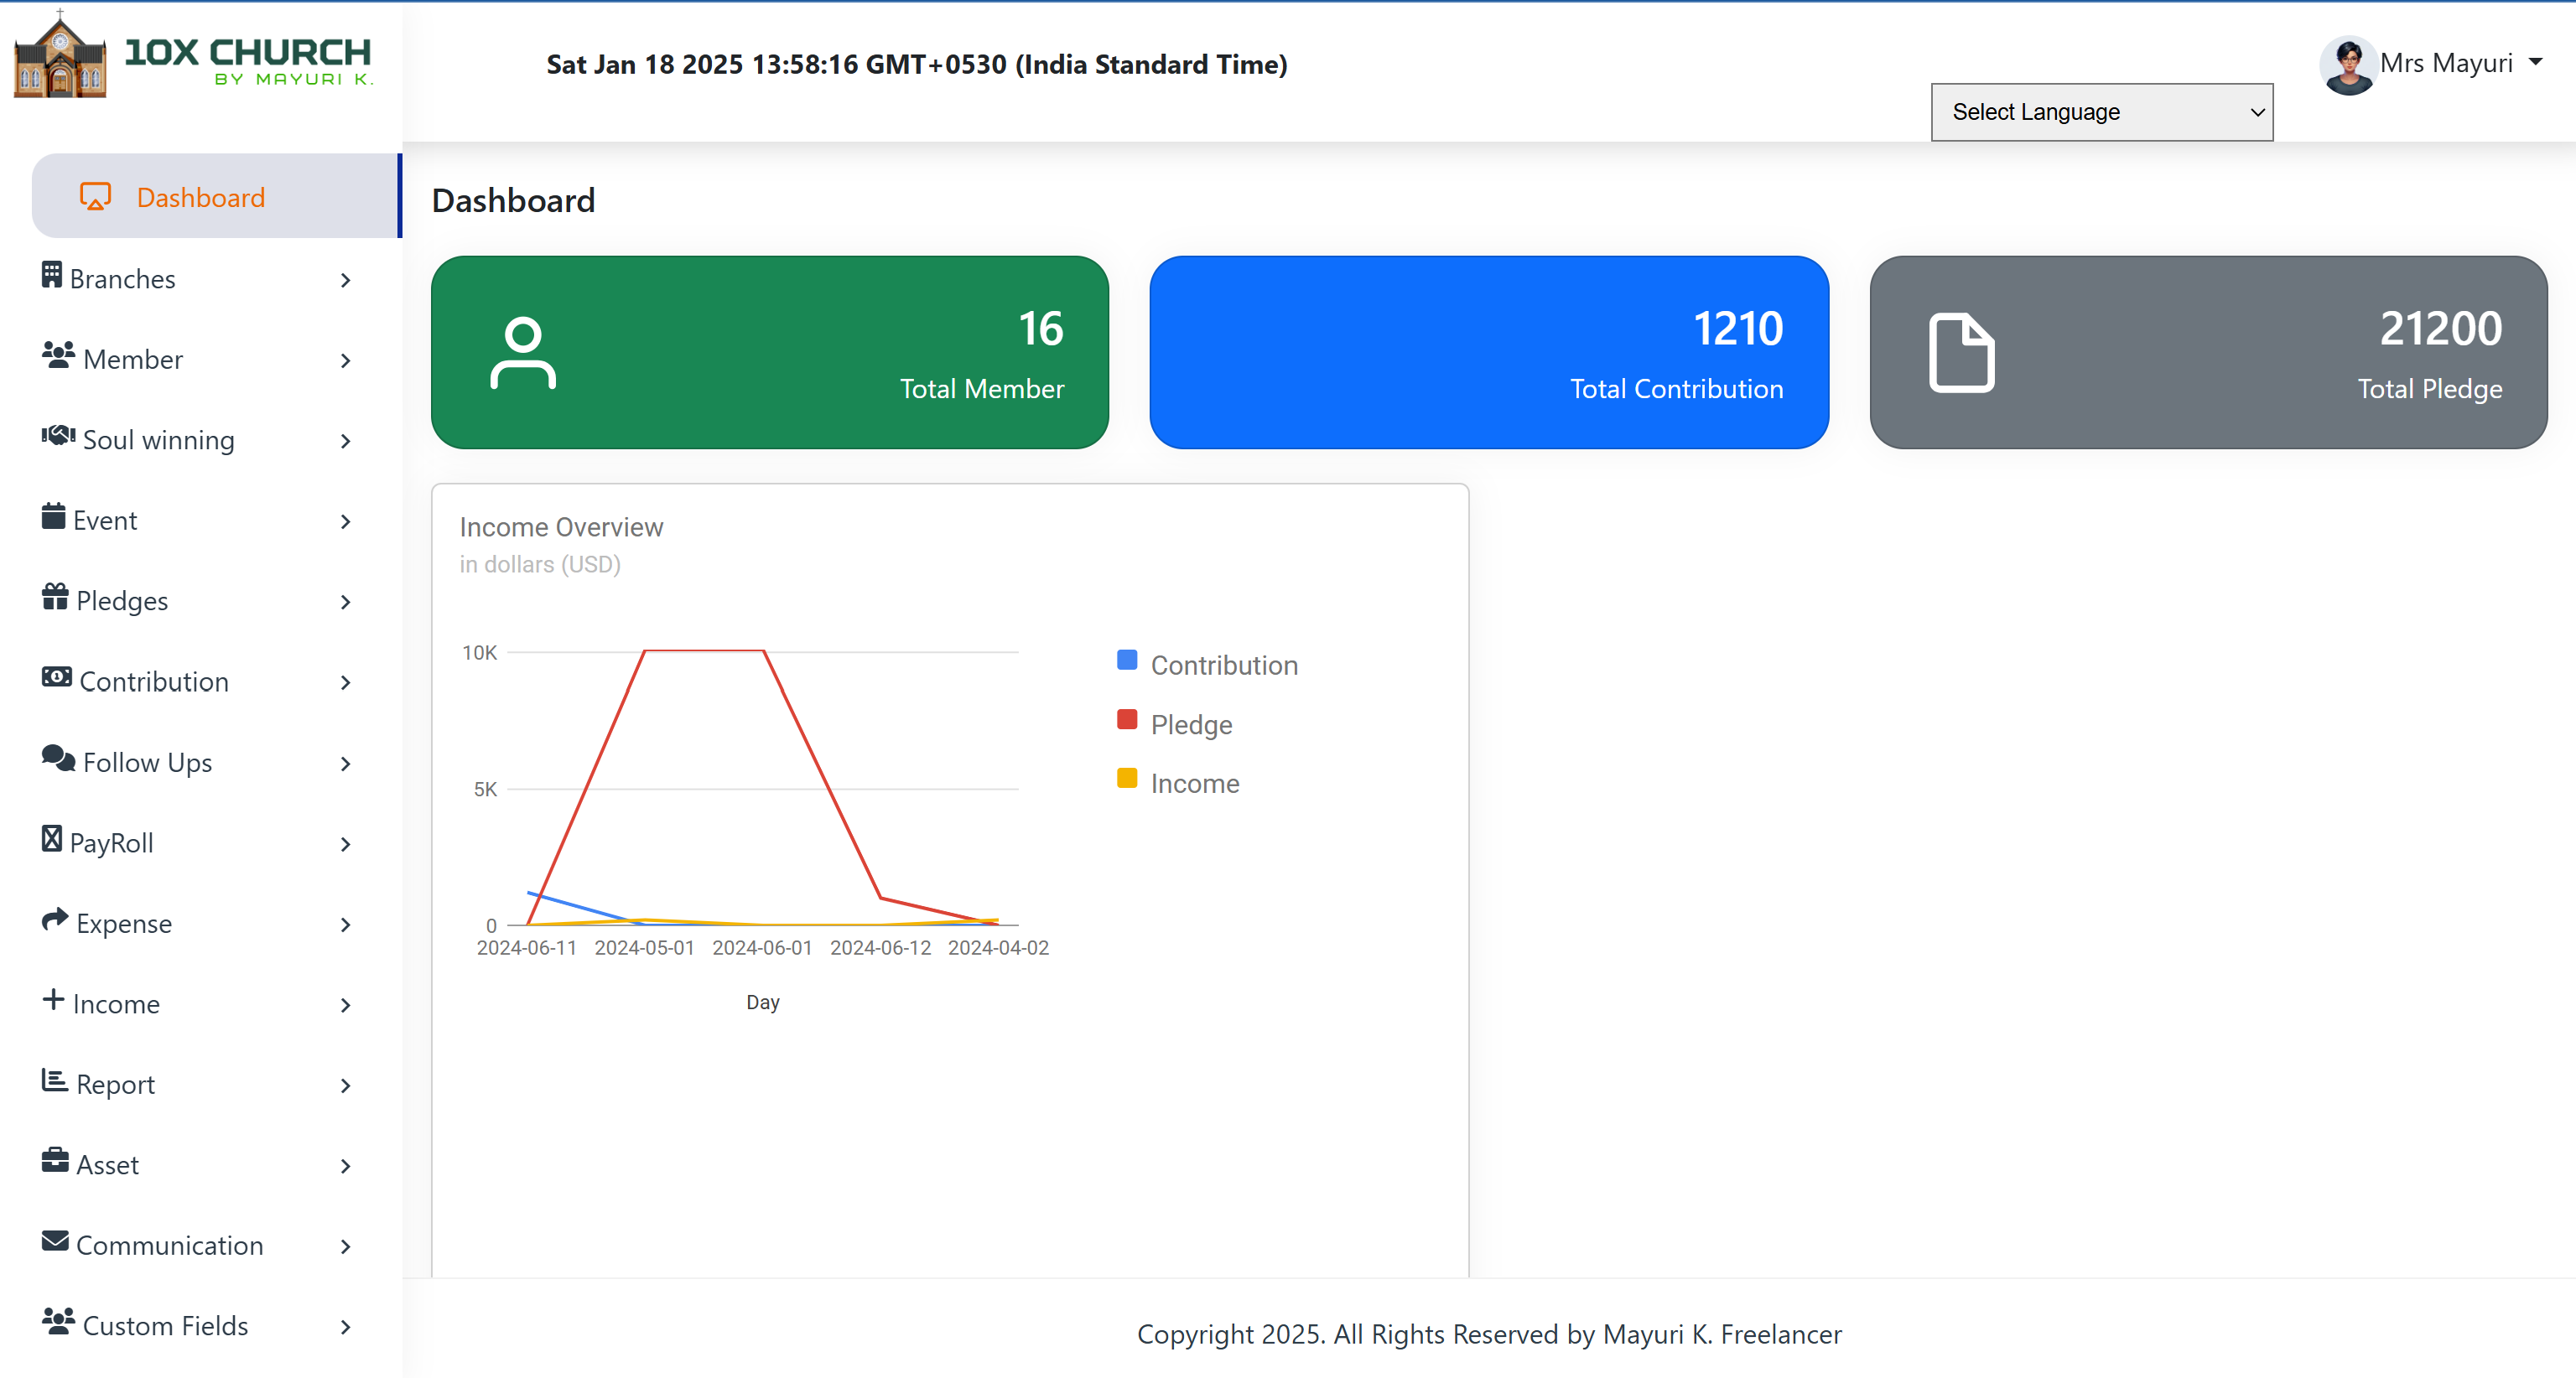Click the Report chart icon
Viewport: 2576px width, 1378px height.
55,1081
